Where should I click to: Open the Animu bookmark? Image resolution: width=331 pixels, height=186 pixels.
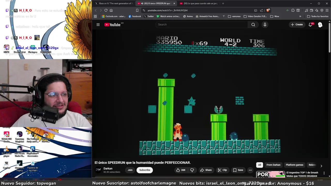click(x=188, y=16)
